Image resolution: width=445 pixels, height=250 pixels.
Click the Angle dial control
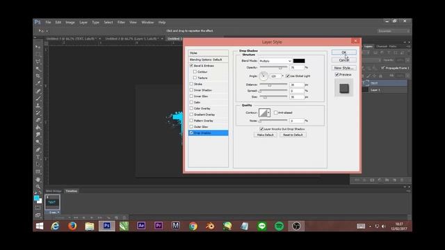tap(264, 76)
